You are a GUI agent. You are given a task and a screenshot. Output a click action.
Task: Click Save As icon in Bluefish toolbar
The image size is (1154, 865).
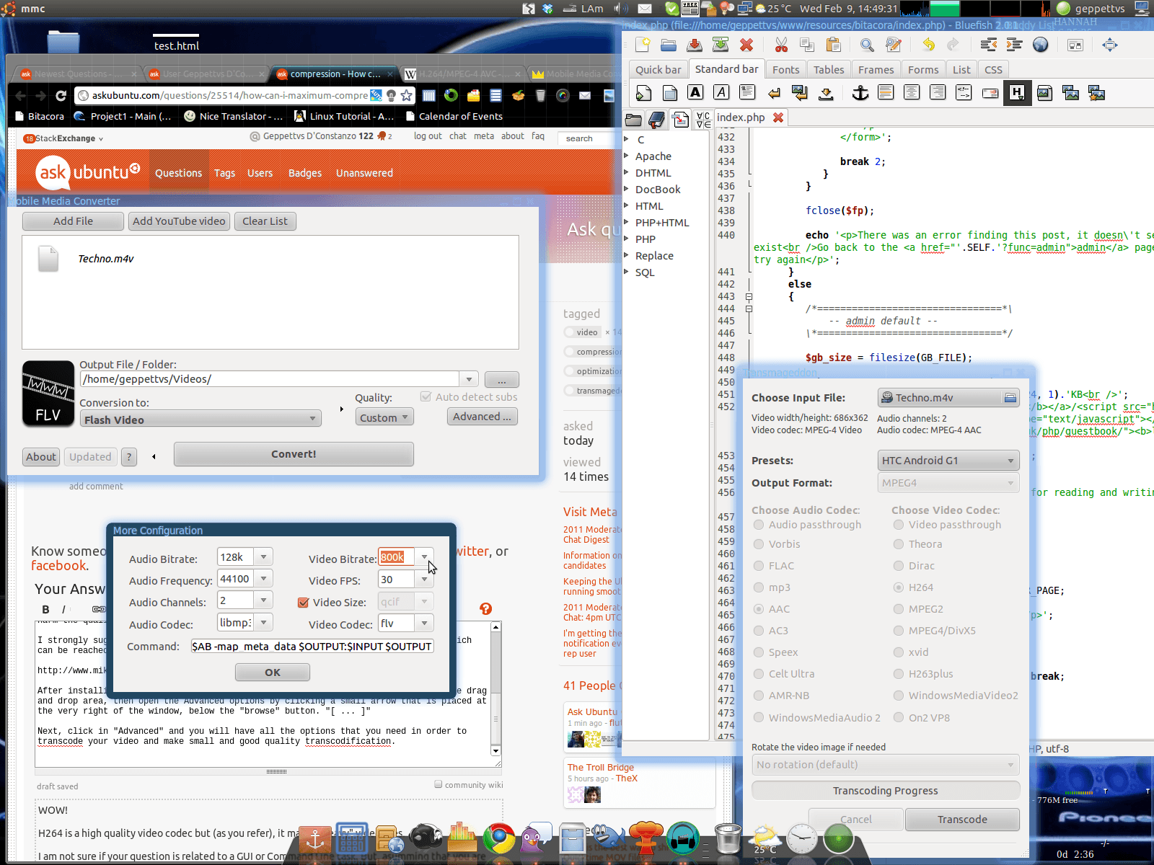click(721, 45)
